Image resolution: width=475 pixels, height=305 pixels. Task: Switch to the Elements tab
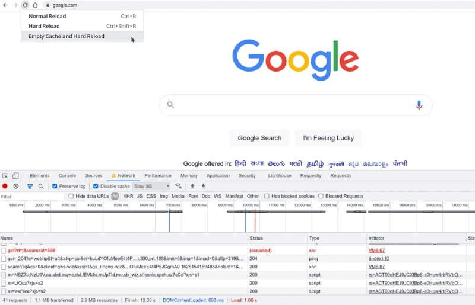pyautogui.click(x=39, y=176)
